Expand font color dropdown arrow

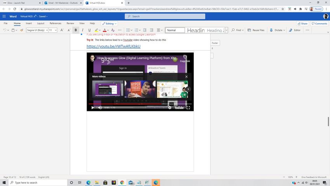108,30
